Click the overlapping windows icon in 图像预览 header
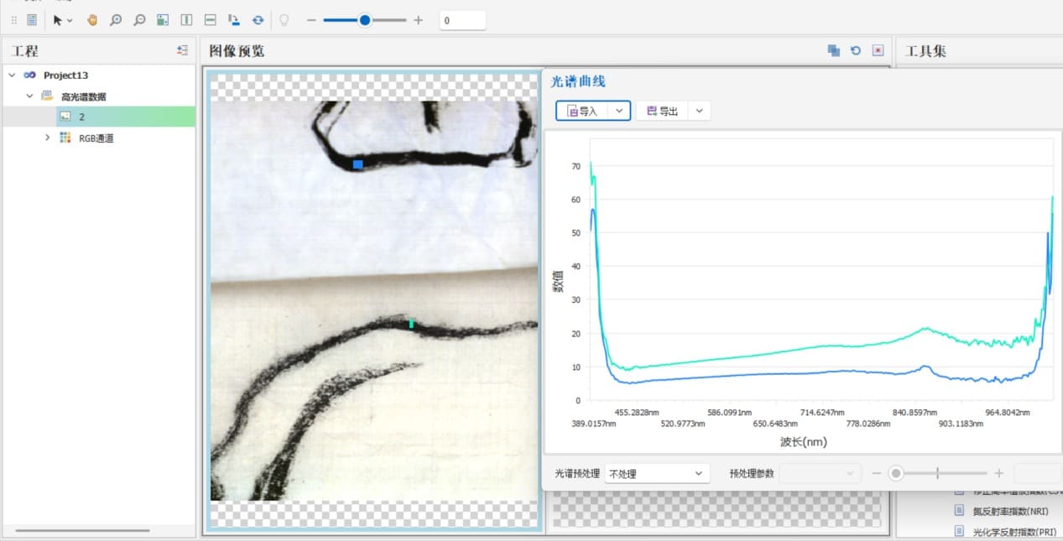Viewport: 1063px width, 541px height. (833, 50)
